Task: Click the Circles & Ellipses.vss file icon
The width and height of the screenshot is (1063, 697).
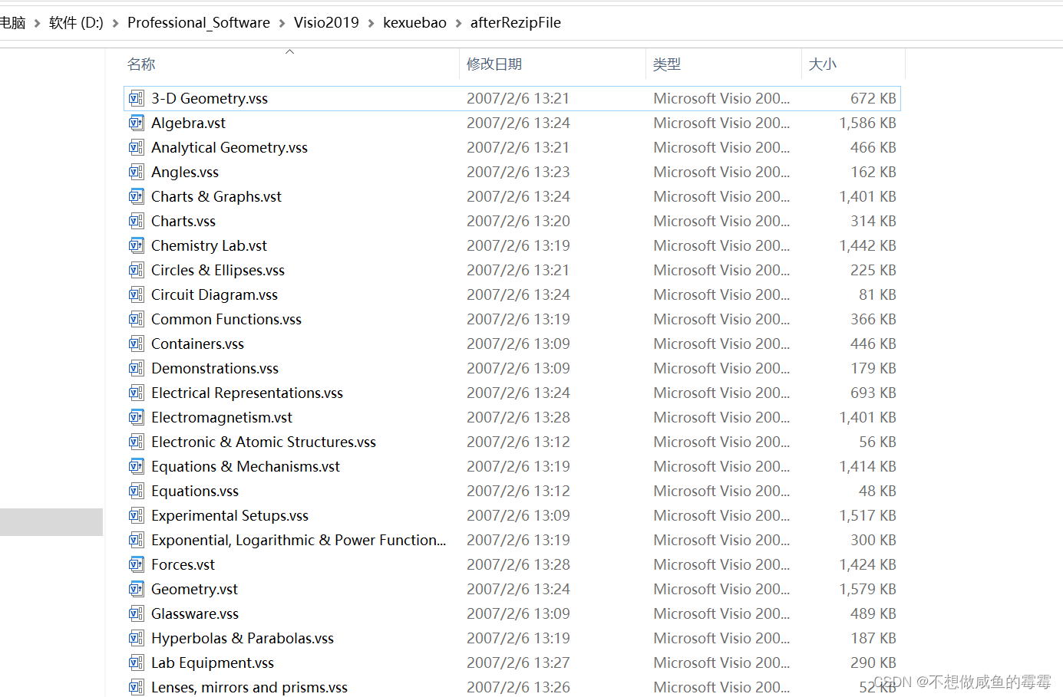Action: (x=136, y=270)
